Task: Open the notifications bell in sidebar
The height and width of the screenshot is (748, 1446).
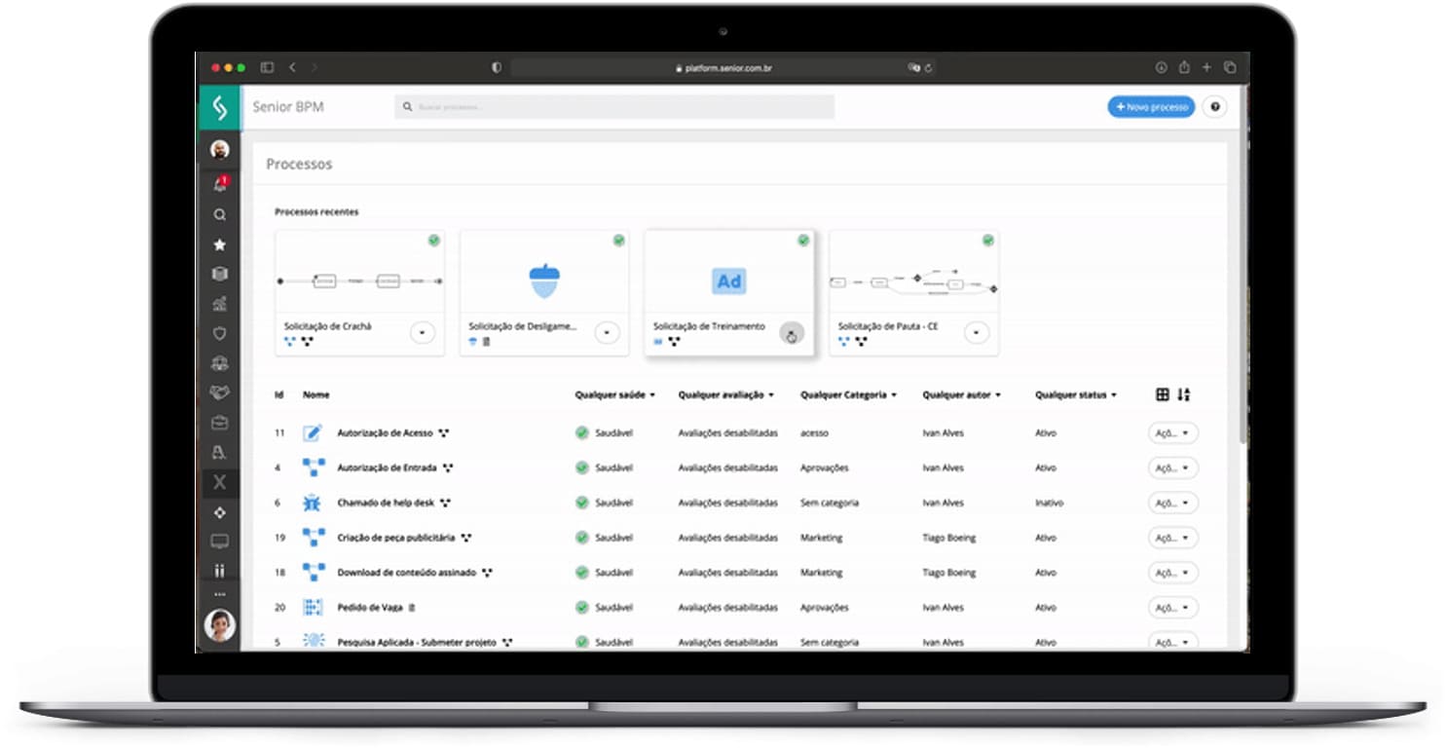Action: (220, 184)
